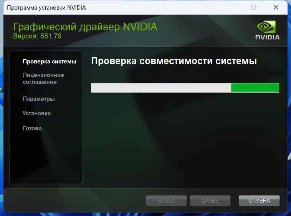Select the Установка step
This screenshot has height=216, width=291.
coord(36,113)
